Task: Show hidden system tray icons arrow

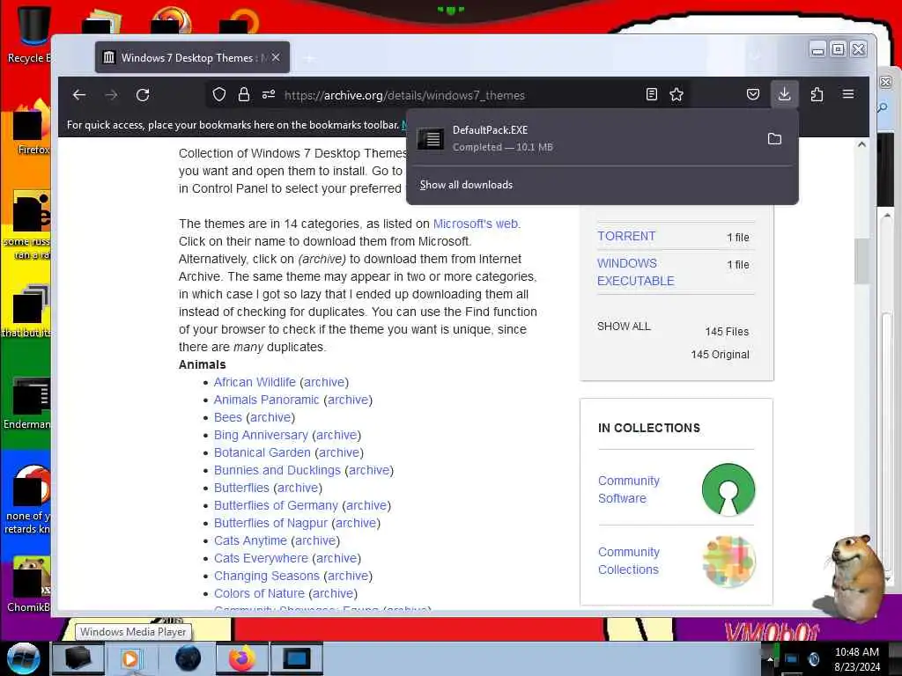Action: click(770, 658)
